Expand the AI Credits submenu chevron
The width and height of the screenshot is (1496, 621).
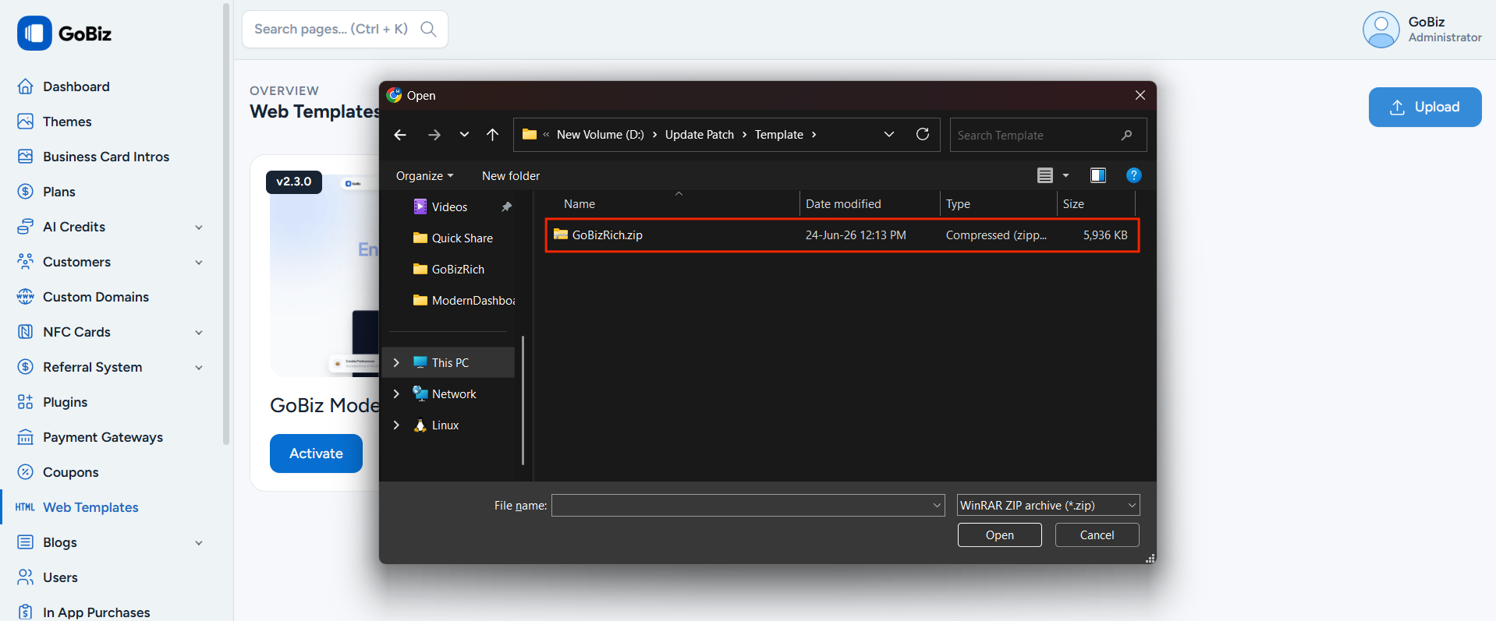(199, 228)
